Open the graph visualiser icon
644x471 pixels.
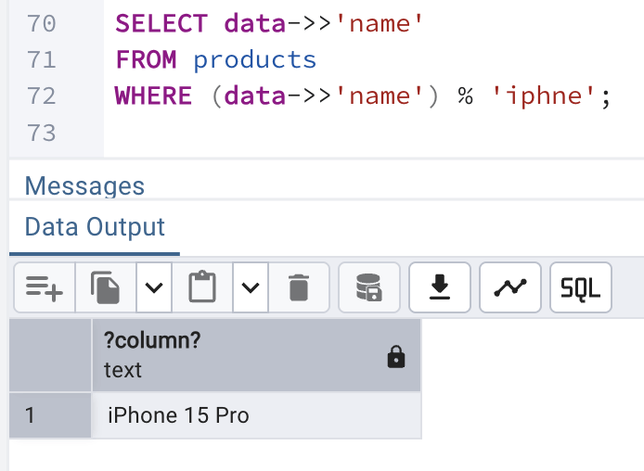pos(509,288)
